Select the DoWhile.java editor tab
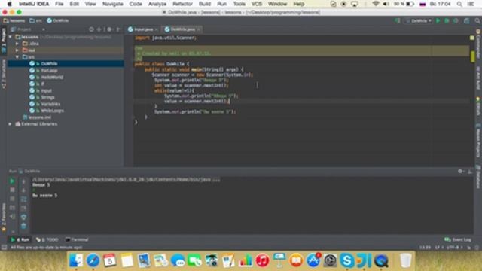Screen dimensions: 482x271 [x=182, y=29]
